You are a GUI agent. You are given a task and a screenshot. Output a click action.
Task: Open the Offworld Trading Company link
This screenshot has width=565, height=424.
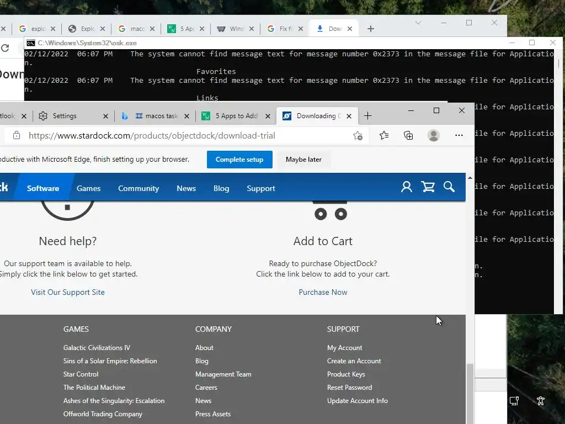(103, 414)
